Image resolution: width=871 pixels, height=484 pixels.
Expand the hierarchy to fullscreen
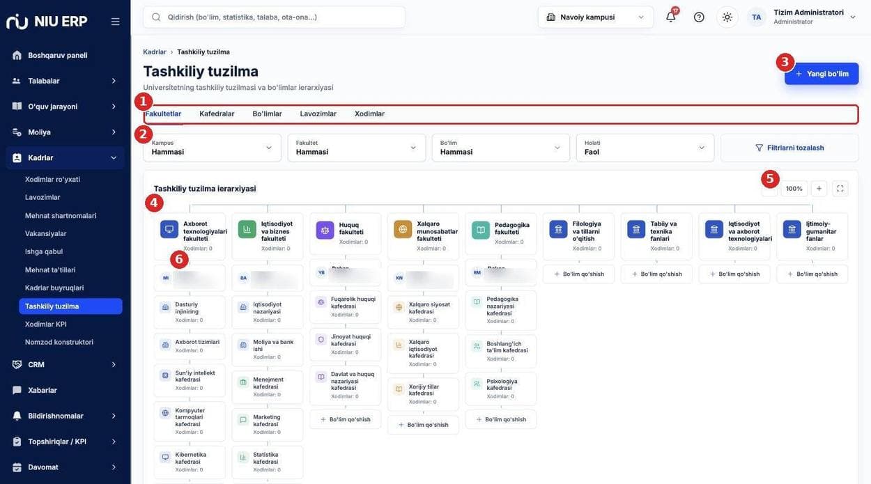[840, 188]
